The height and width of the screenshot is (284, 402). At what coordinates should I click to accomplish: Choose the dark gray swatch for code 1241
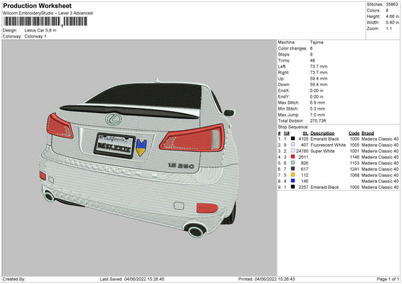(x=293, y=169)
